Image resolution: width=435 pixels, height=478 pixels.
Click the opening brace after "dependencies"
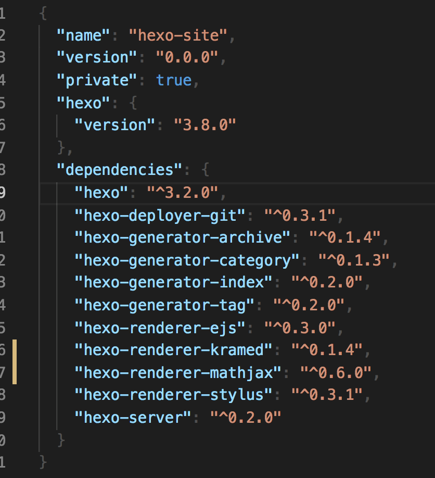coord(205,170)
